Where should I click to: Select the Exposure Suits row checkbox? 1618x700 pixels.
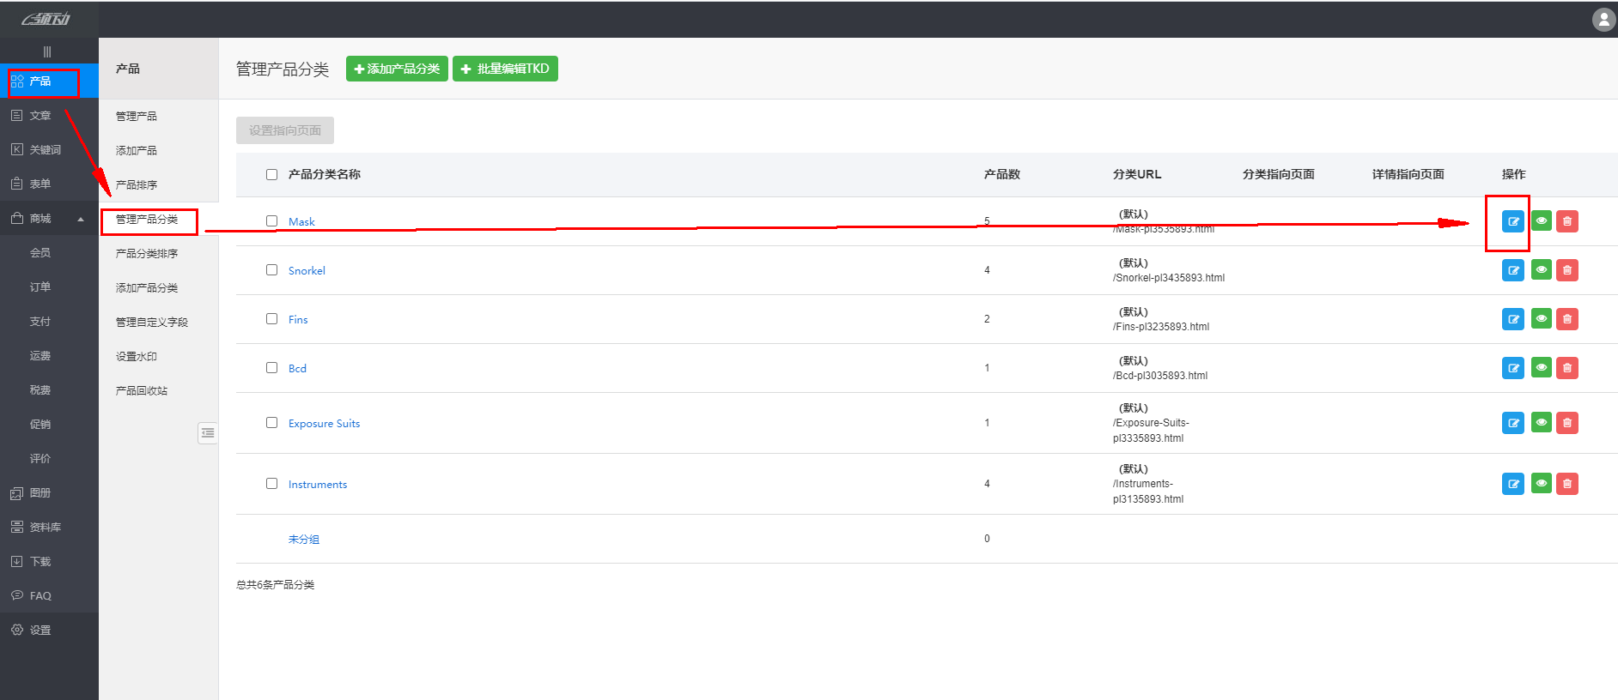tap(272, 423)
